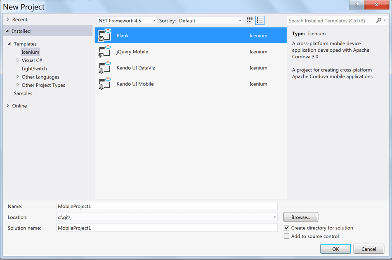Expand the Recent section
This screenshot has width=392, height=260.
(x=8, y=19)
